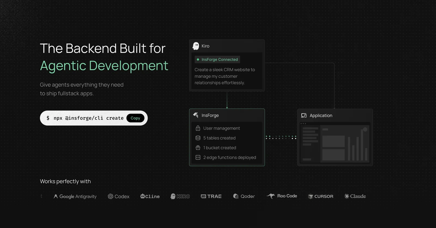The image size is (436, 228).
Task: Open the Google Antigravity logo link
Action: 75,196
